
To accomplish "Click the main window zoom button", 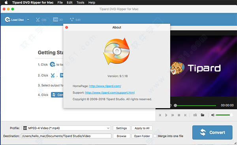I will click(x=13, y=9).
